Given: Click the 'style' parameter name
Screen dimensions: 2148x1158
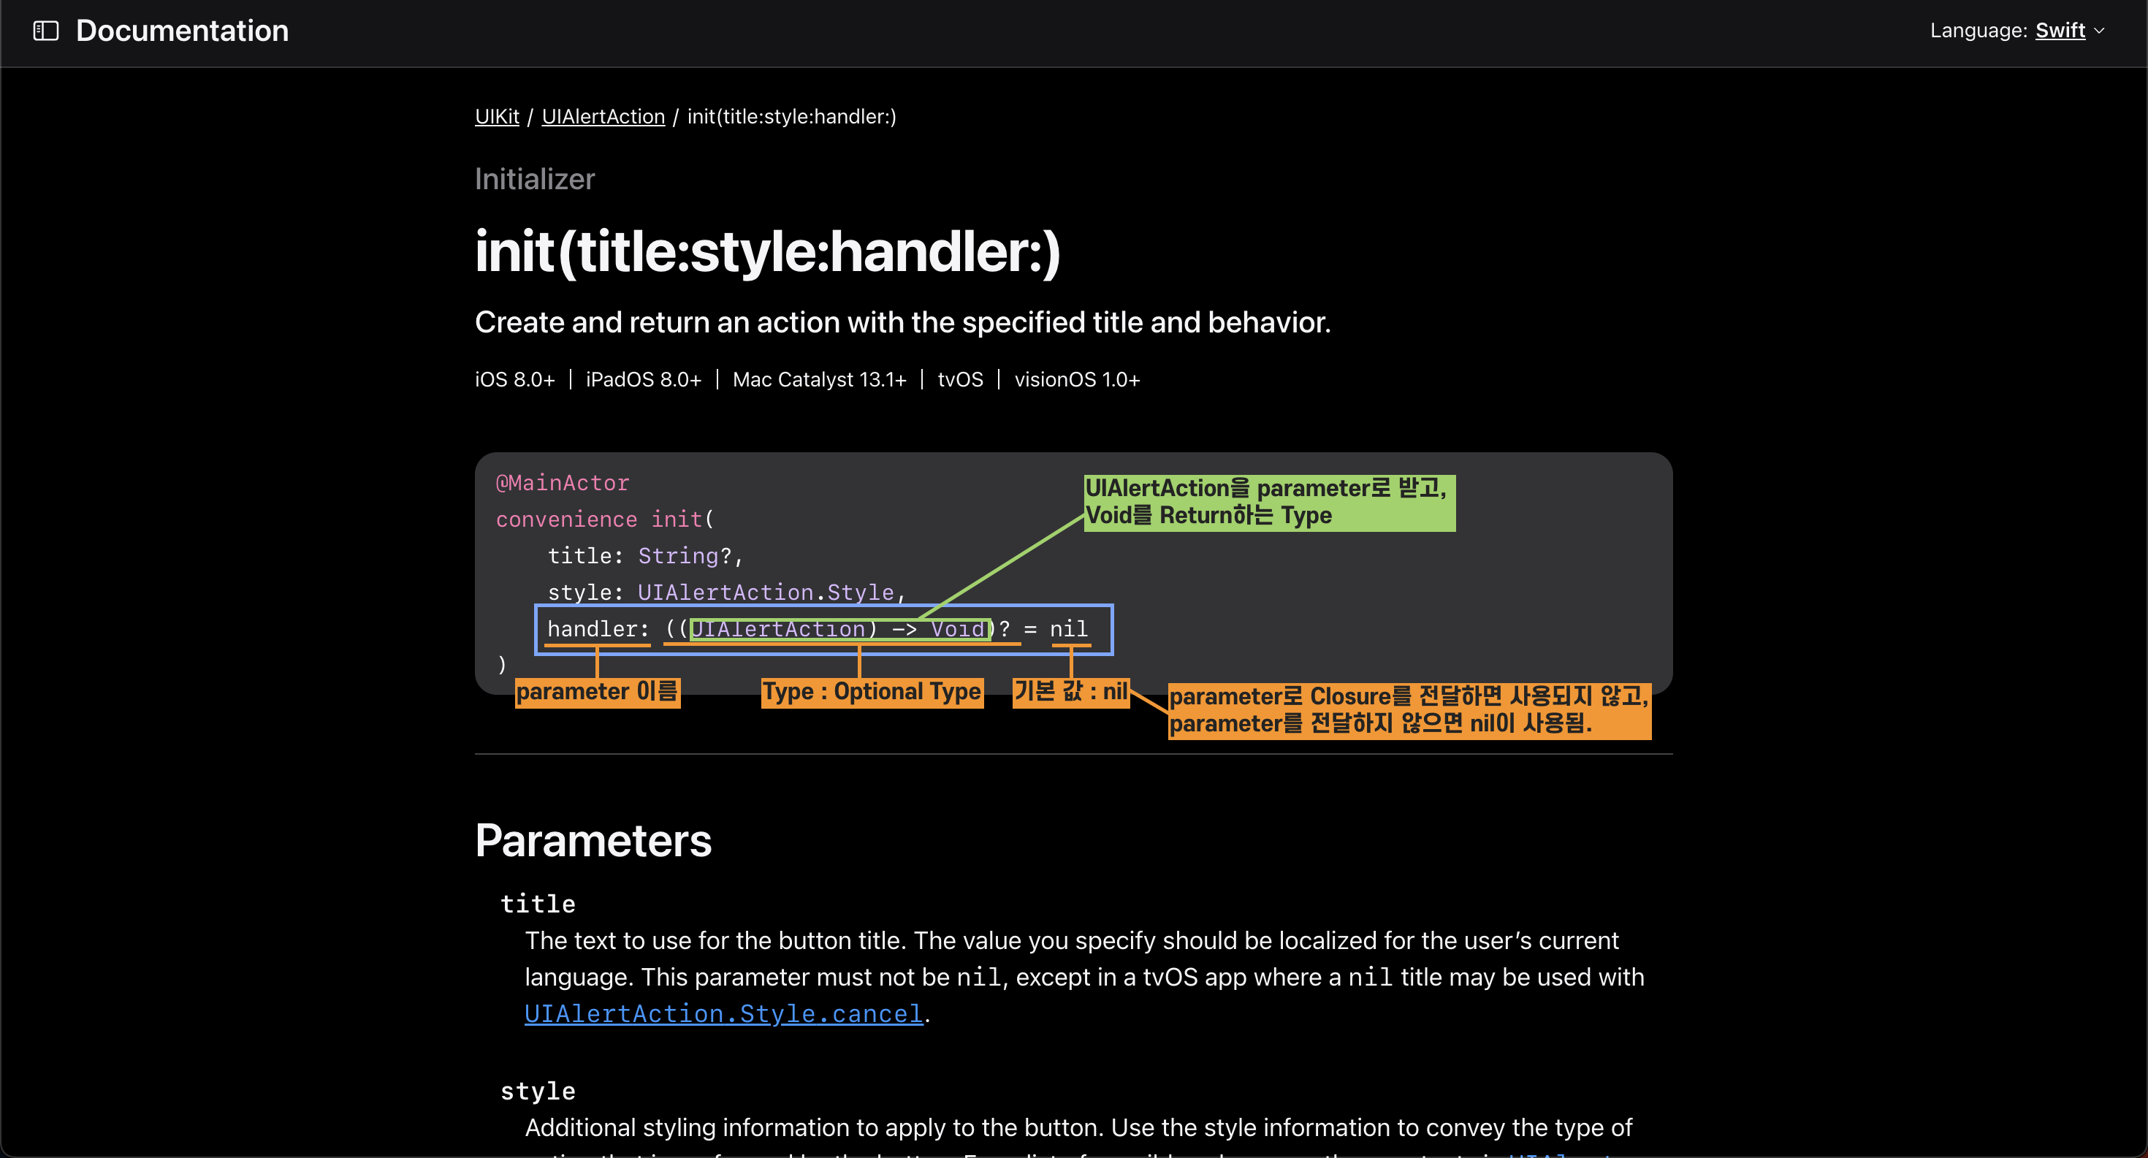Looking at the screenshot, I should pos(538,1091).
